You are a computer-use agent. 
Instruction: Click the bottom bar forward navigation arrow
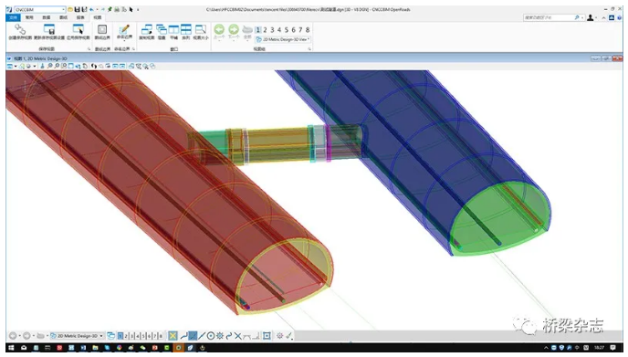click(x=26, y=336)
